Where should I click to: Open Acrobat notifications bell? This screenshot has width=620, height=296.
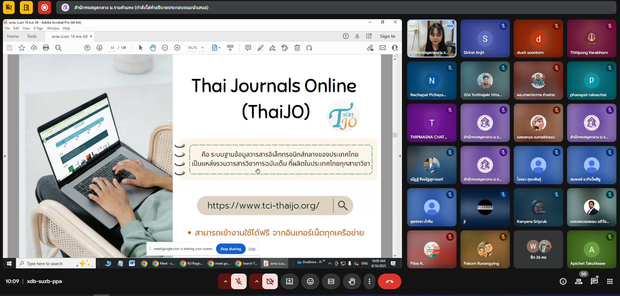pos(357,36)
